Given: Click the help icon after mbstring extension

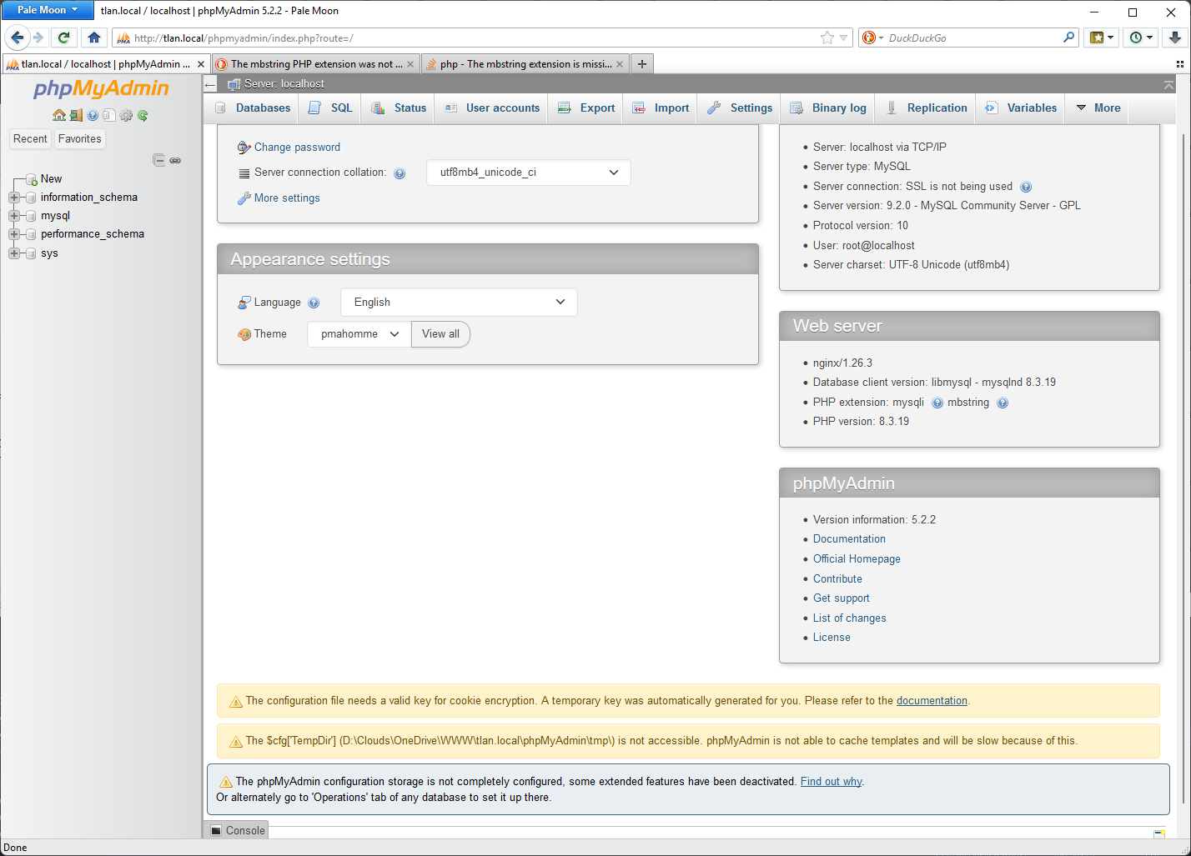Looking at the screenshot, I should click(1003, 403).
